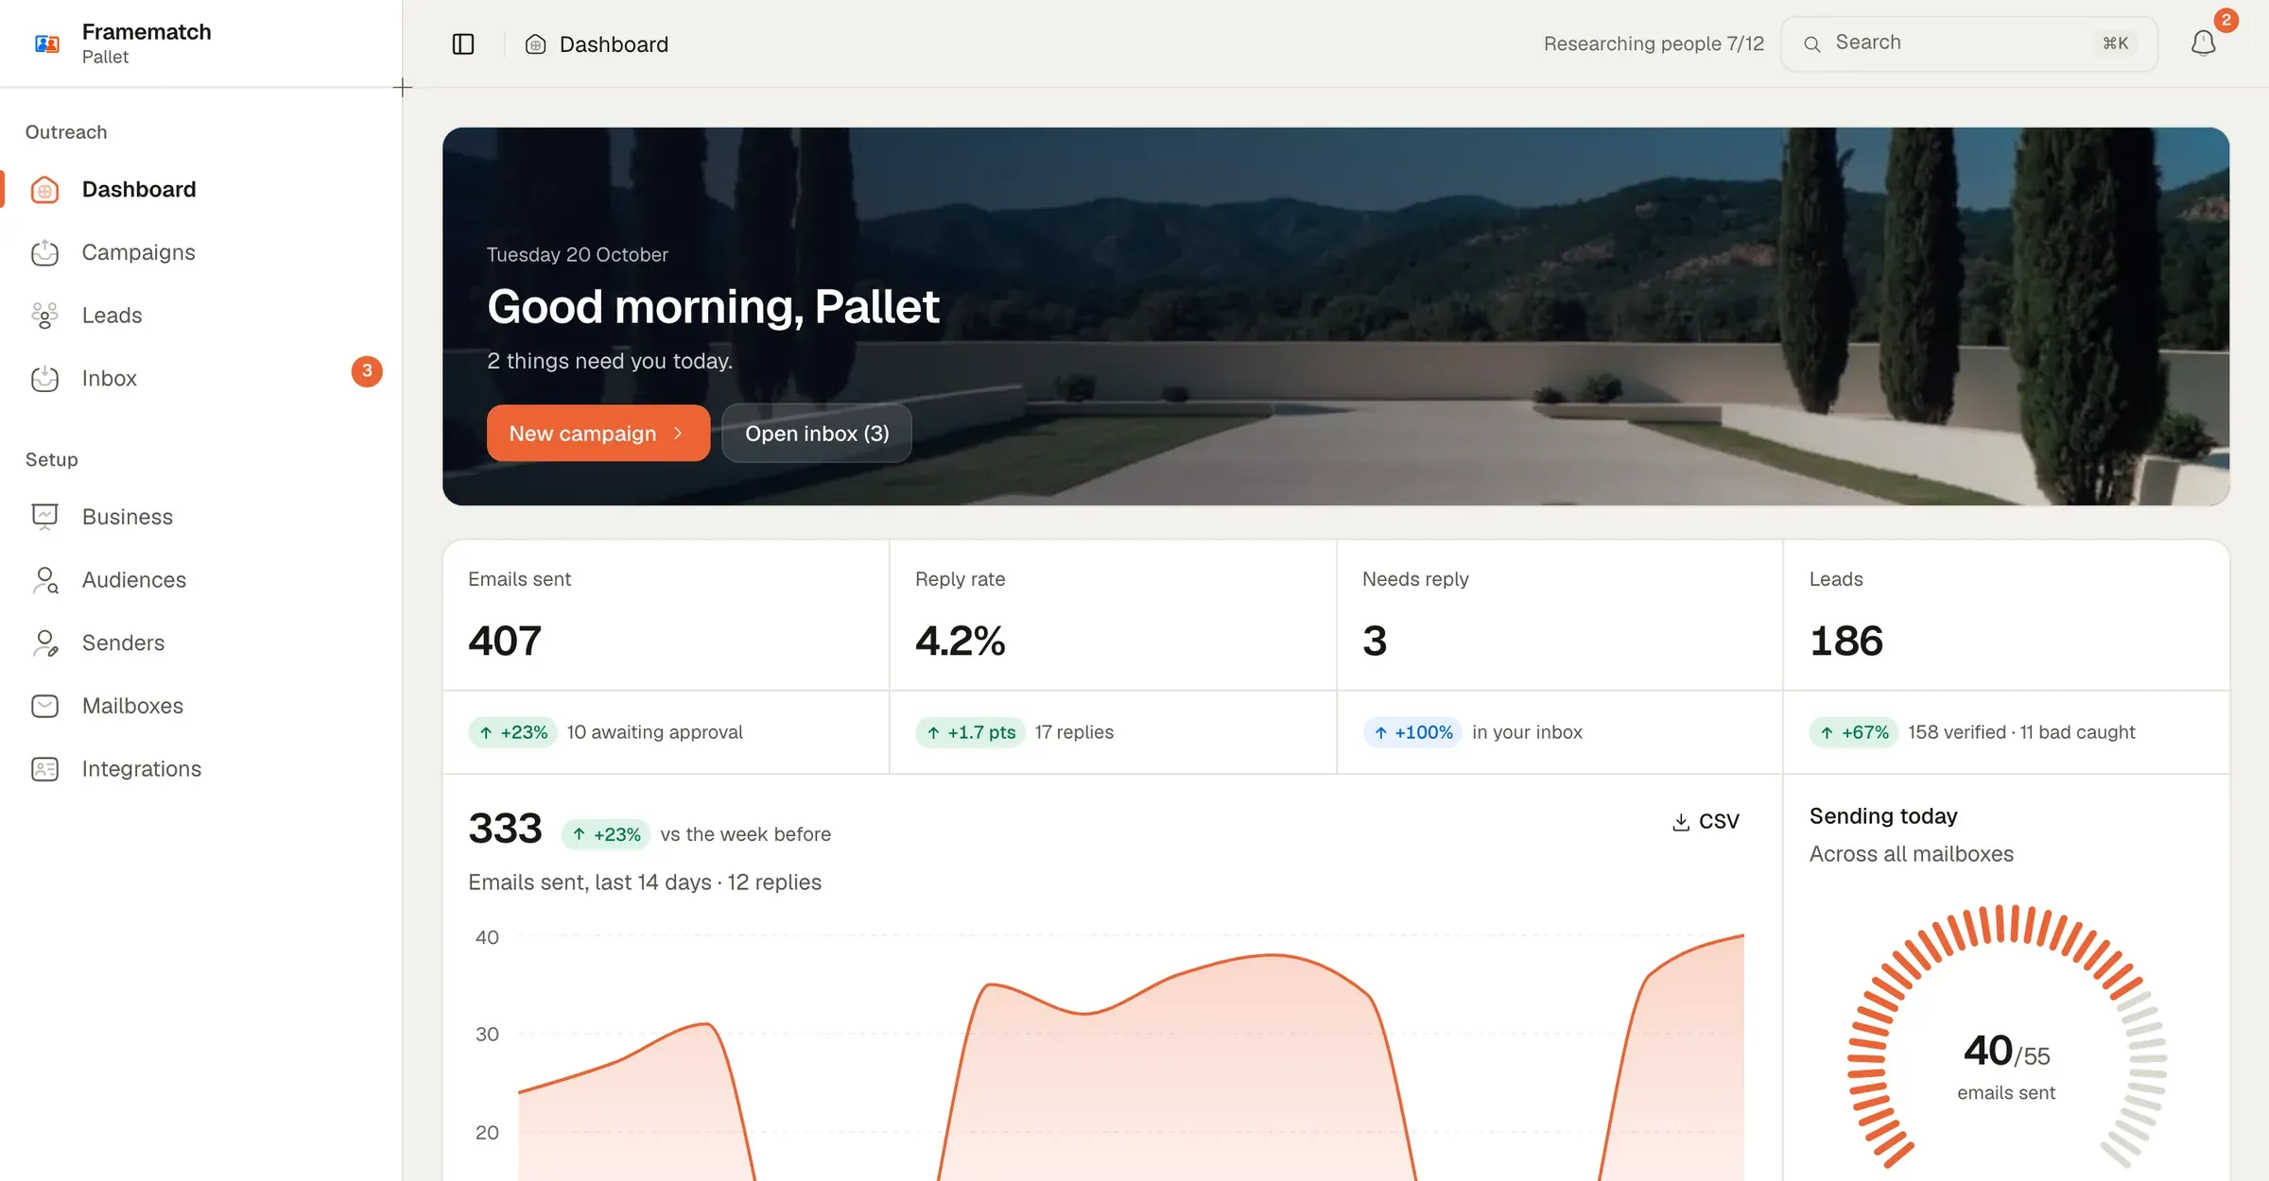Image resolution: width=2269 pixels, height=1181 pixels.
Task: Click the Campaigns sidebar icon
Action: [44, 253]
